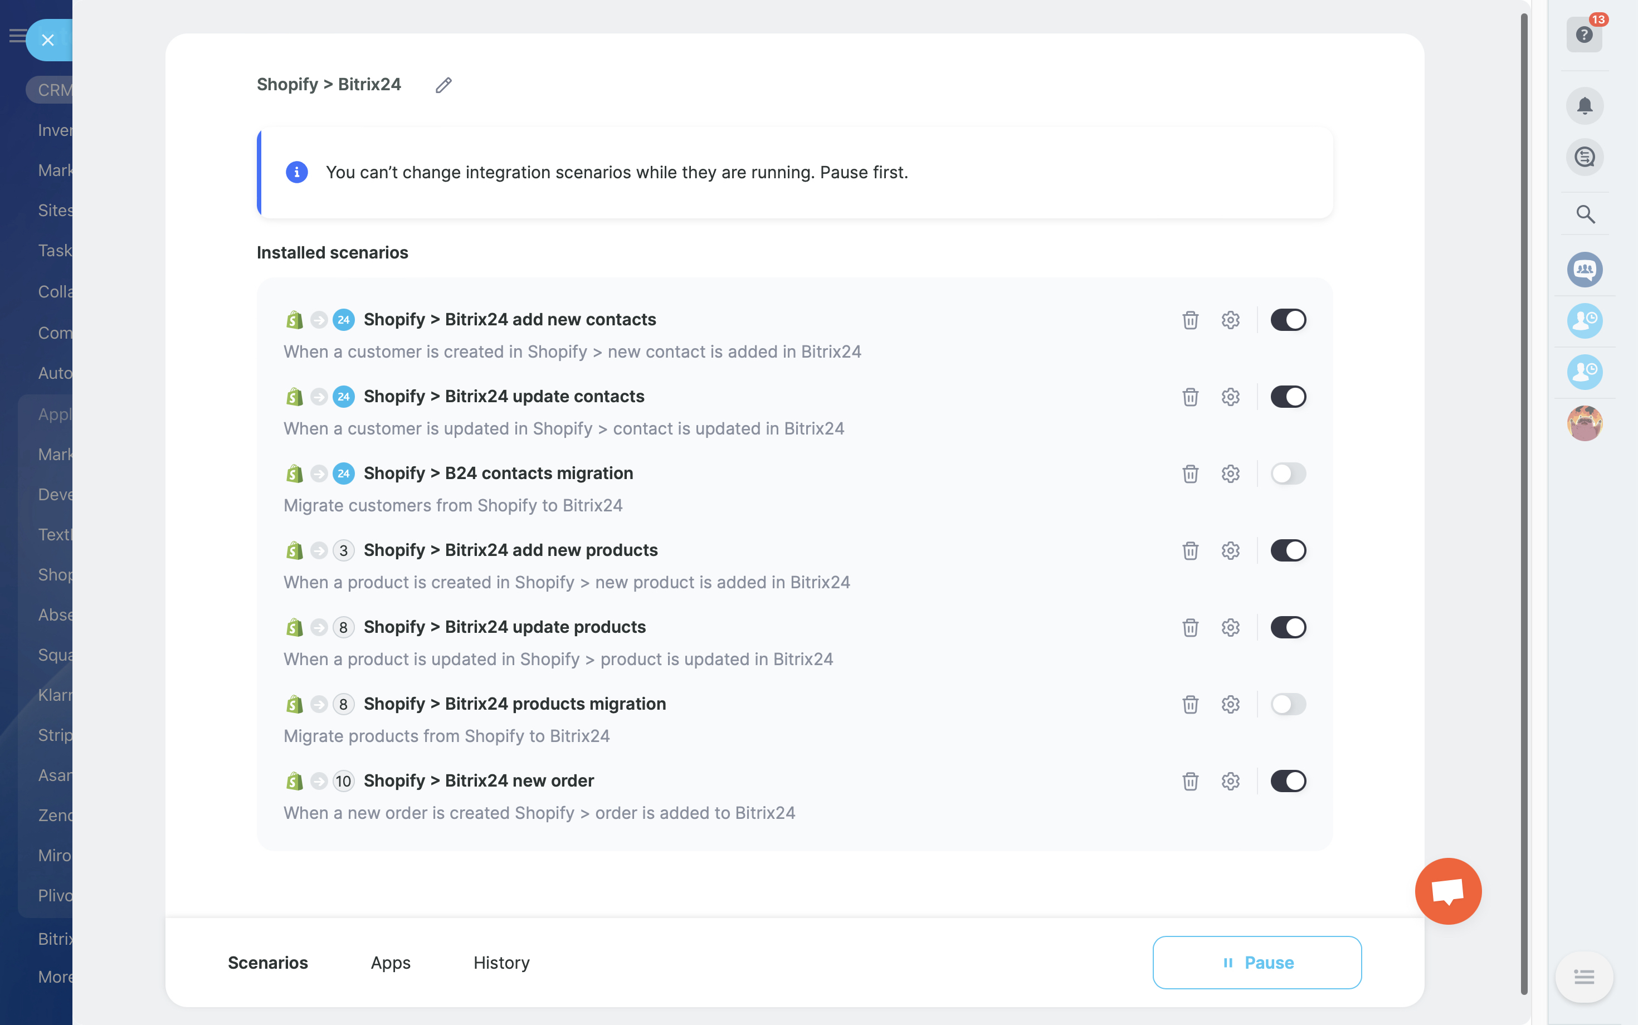
Task: Switch to the History tab
Action: click(x=501, y=963)
